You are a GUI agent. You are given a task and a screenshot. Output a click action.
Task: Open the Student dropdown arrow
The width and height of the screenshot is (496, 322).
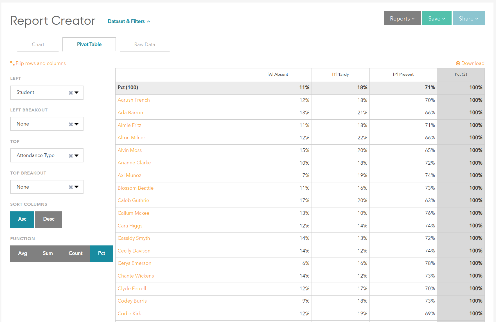[77, 93]
